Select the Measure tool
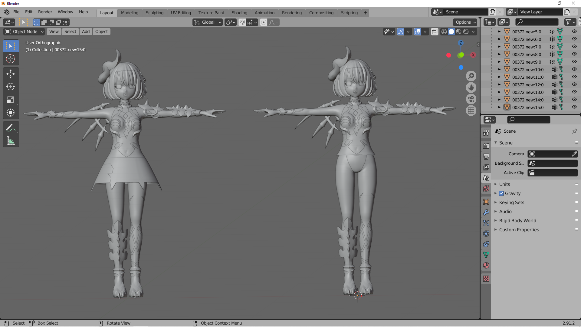Viewport: 581px width, 327px height. (x=11, y=141)
